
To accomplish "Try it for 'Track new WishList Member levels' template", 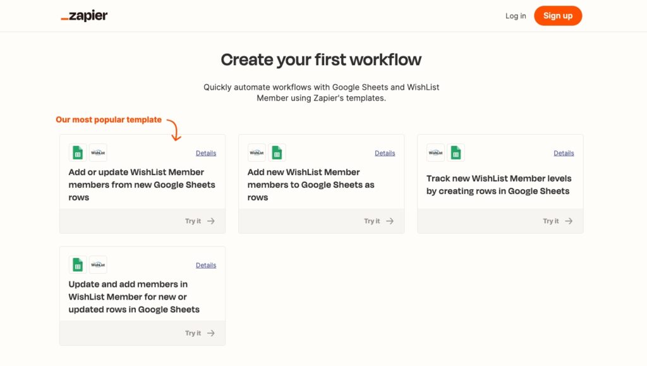I will click(x=557, y=221).
